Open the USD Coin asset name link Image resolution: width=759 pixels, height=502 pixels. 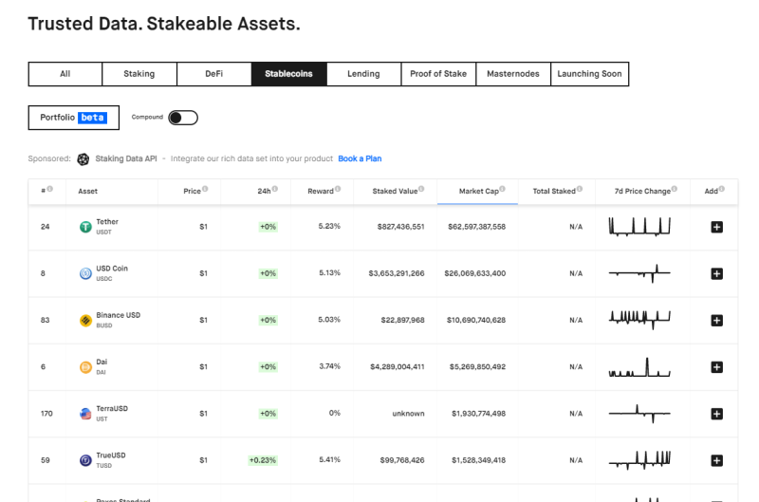pos(112,269)
